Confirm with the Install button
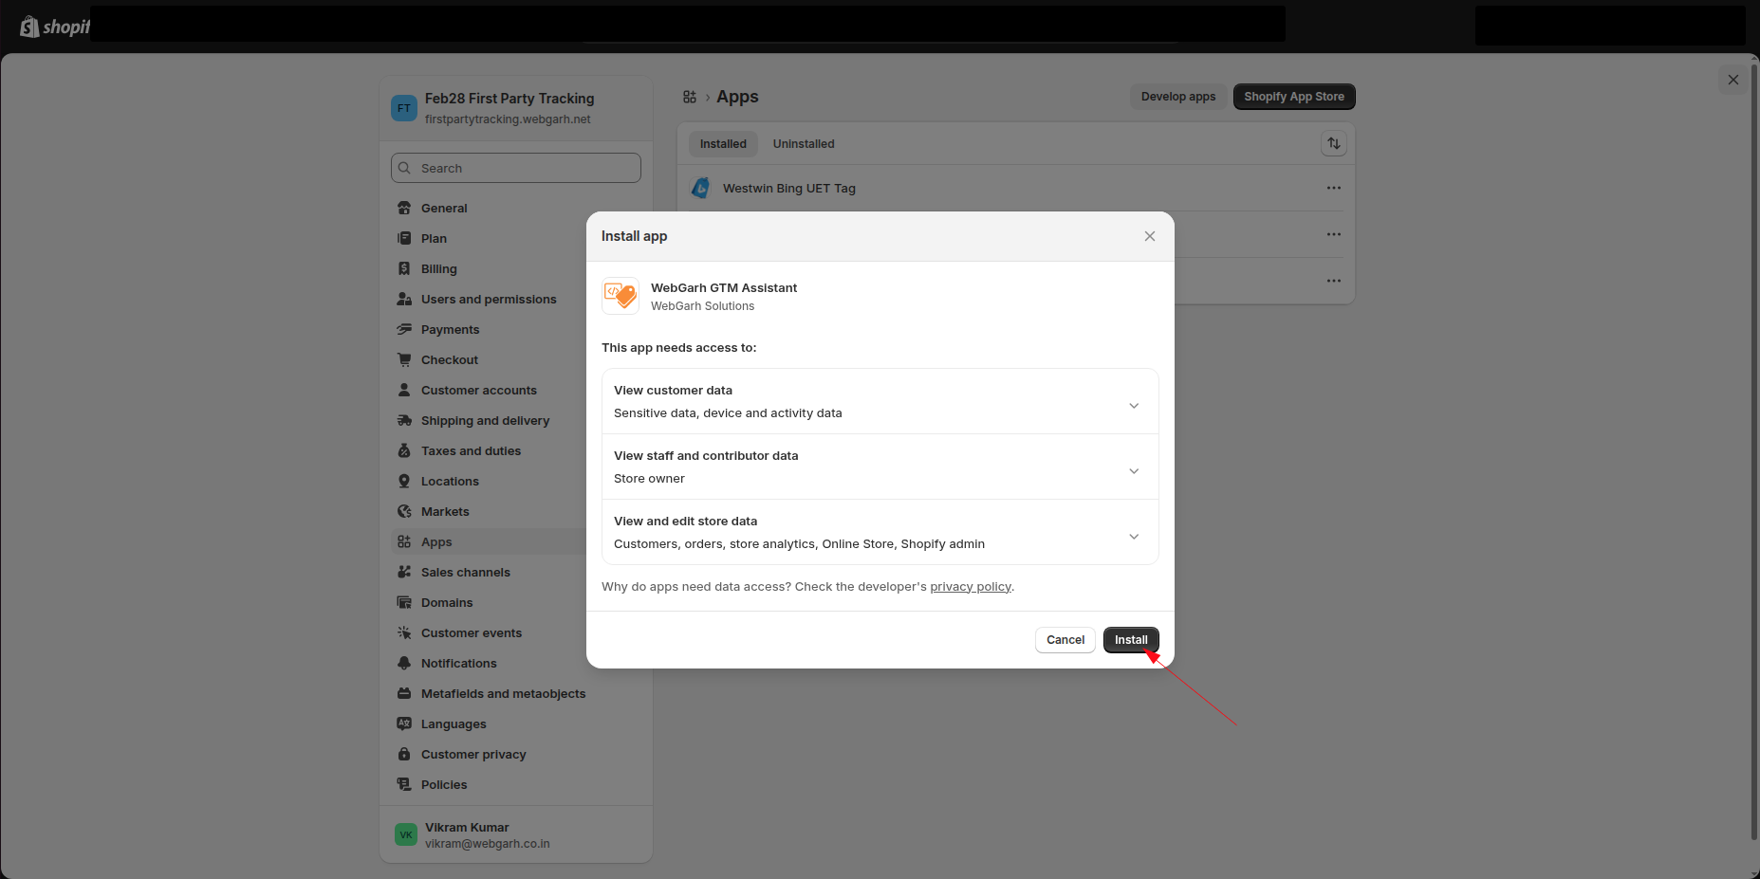Viewport: 1760px width, 879px height. [1131, 640]
